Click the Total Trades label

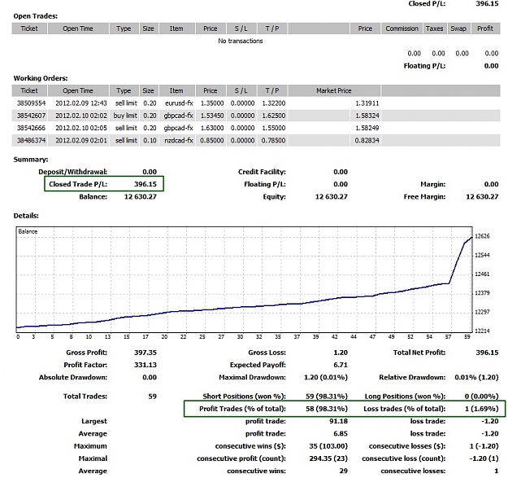(85, 397)
